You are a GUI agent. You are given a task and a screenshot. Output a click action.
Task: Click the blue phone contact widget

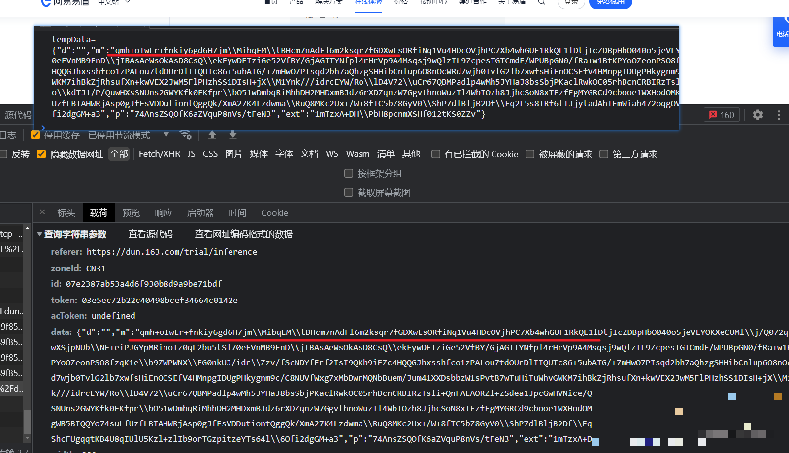click(x=782, y=32)
